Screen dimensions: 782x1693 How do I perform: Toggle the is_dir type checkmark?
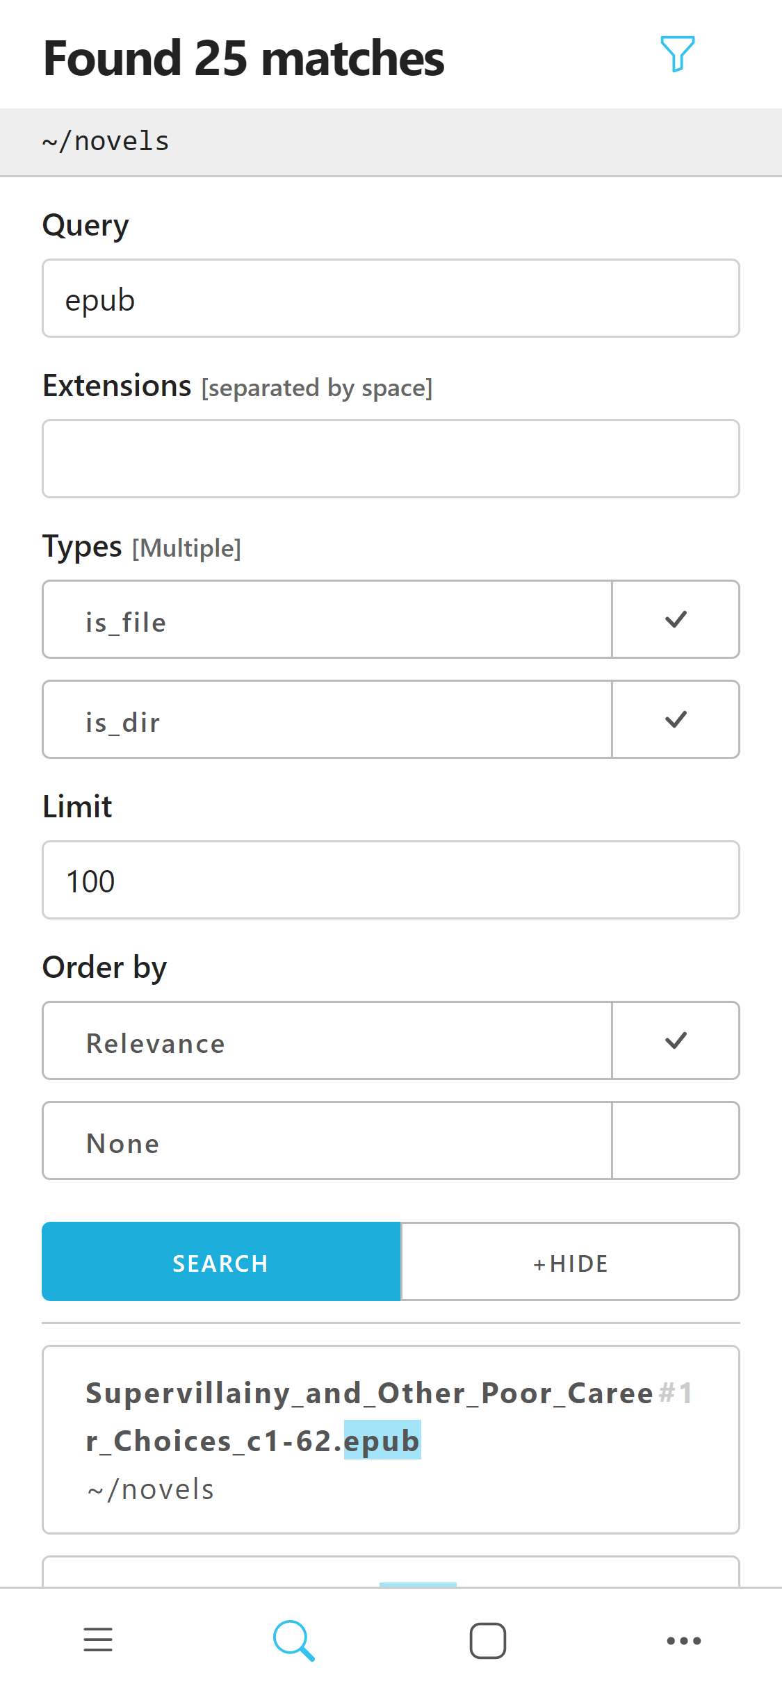pos(676,719)
